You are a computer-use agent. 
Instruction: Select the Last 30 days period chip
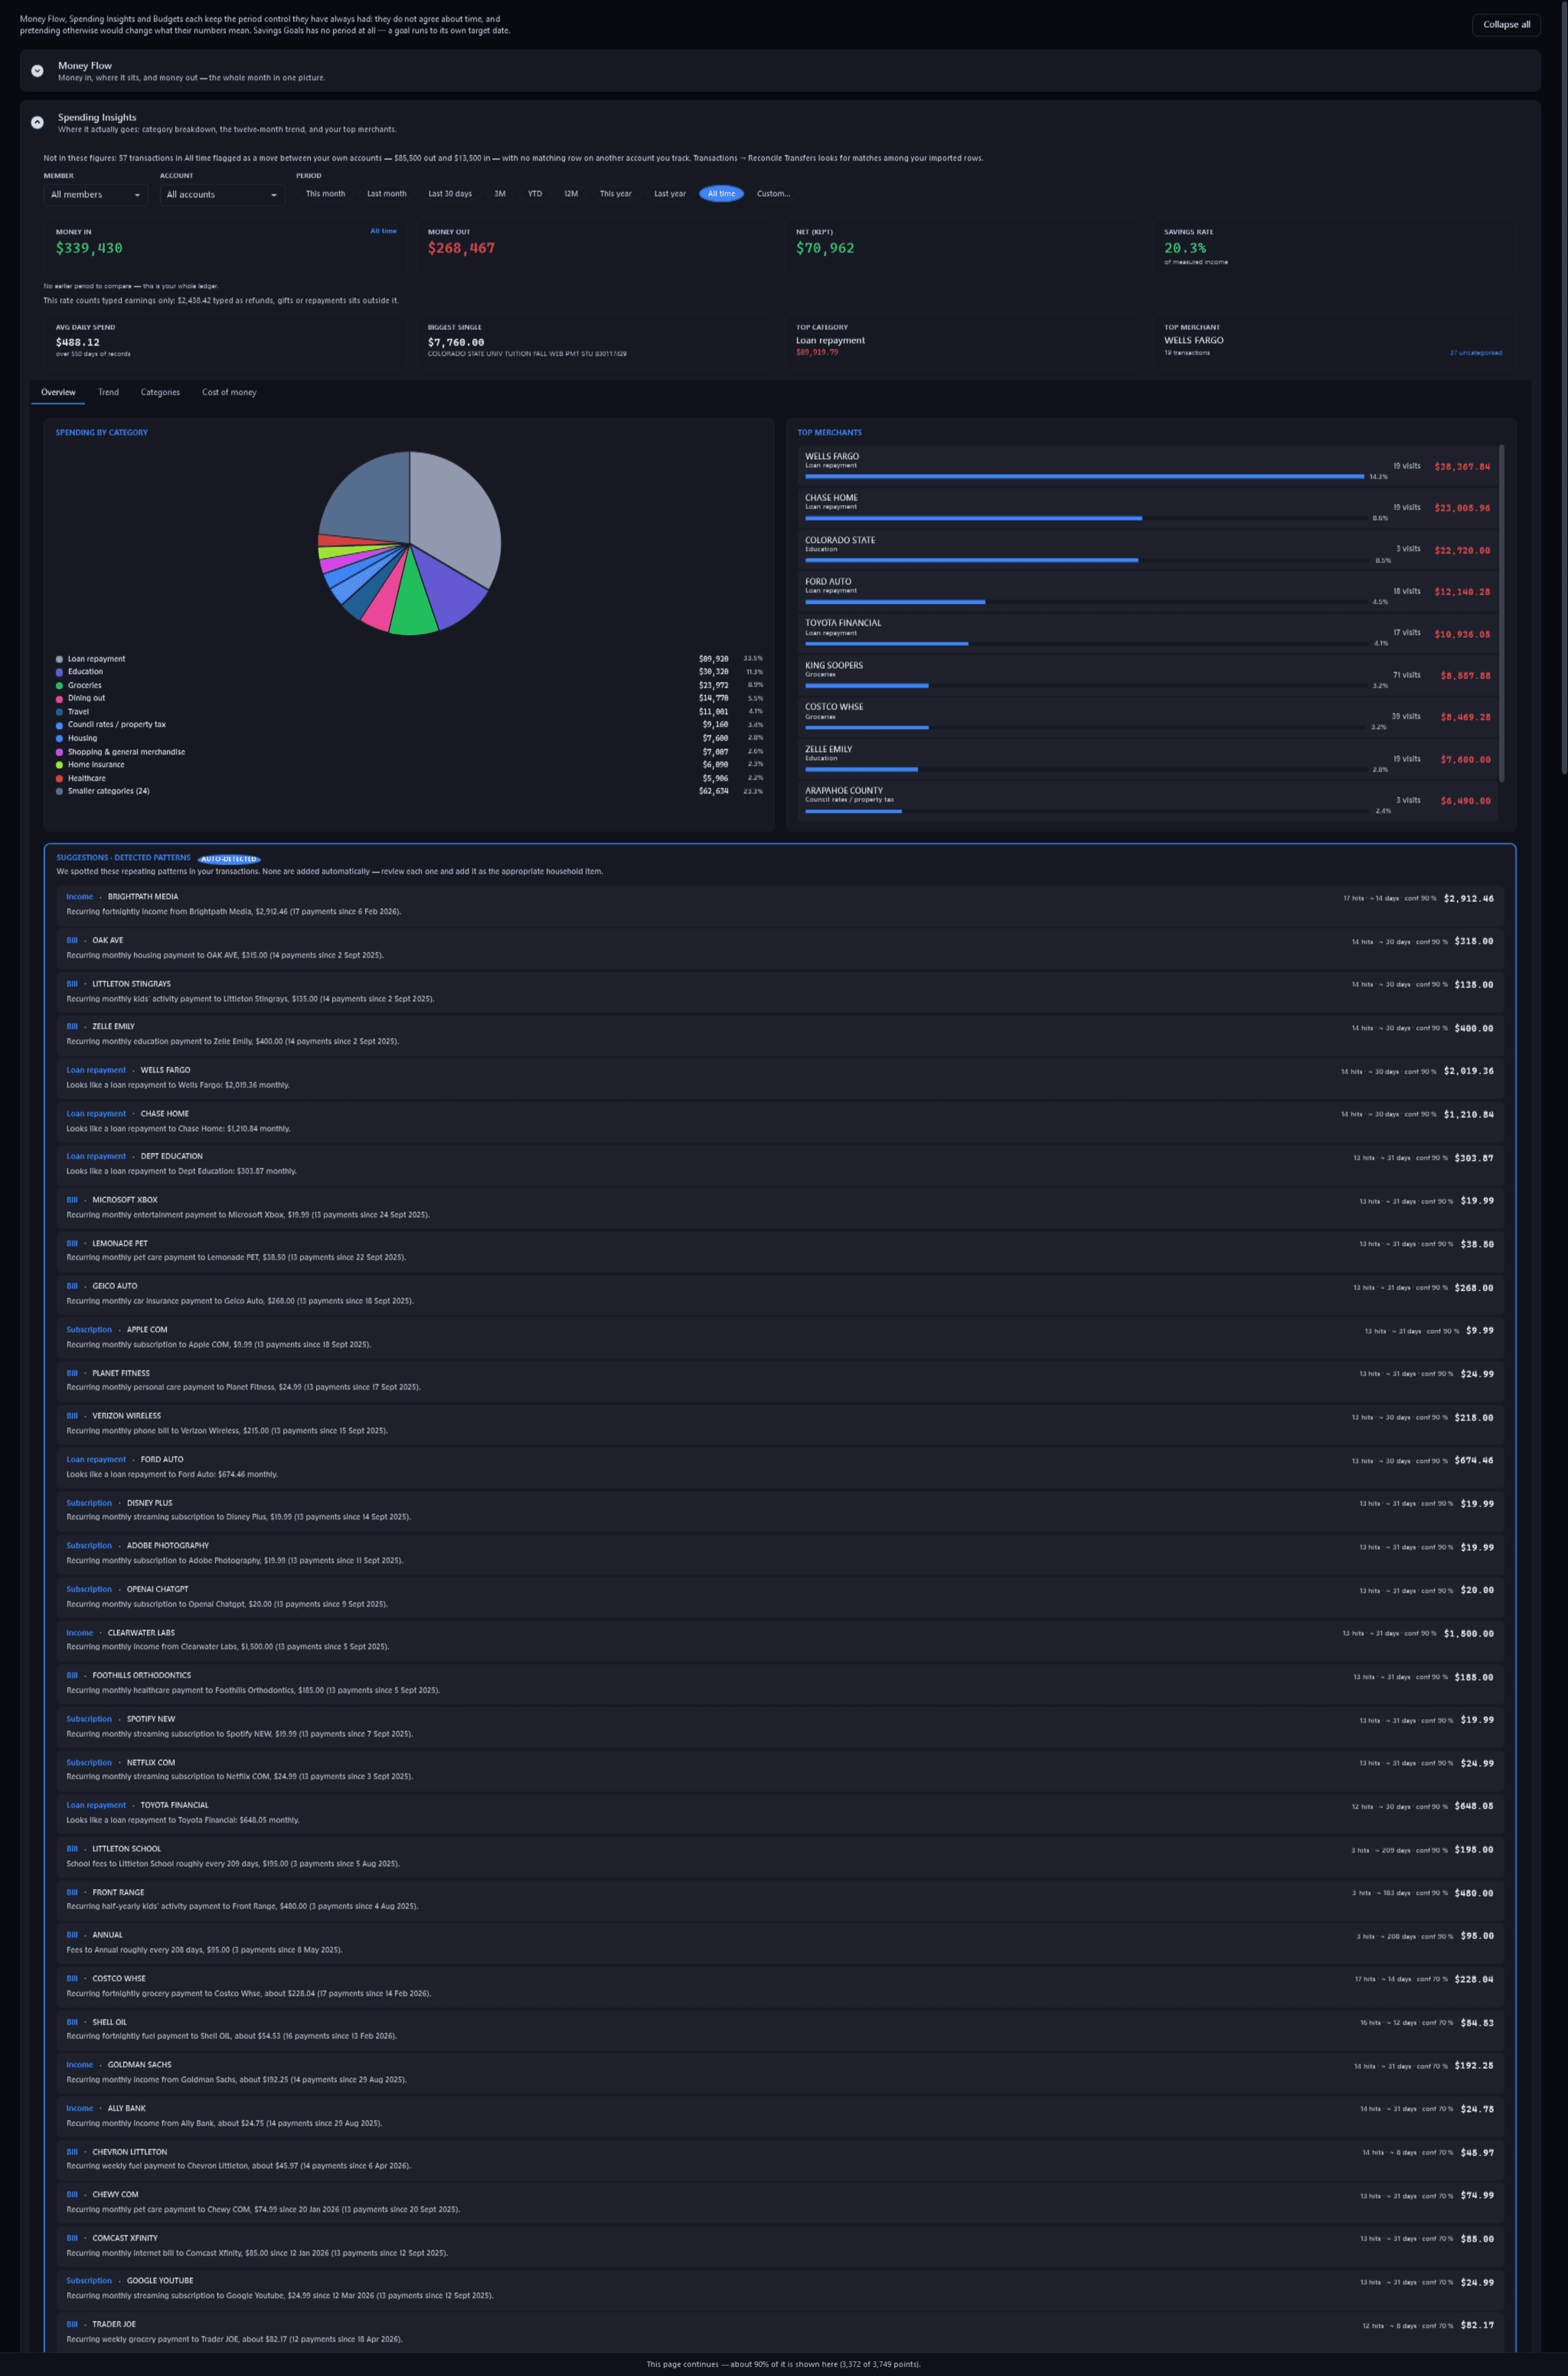(x=450, y=194)
